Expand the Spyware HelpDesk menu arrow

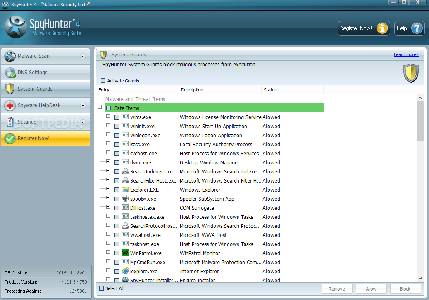(83, 105)
